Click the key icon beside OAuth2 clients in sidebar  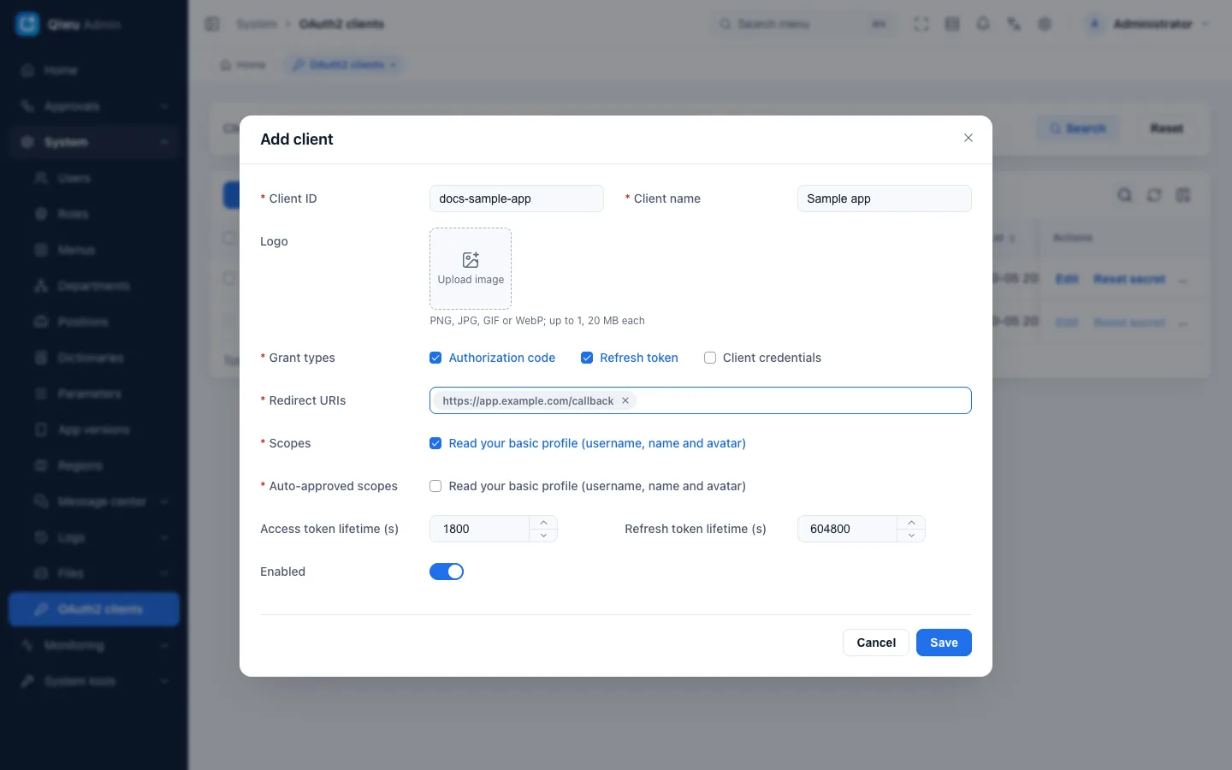tap(41, 609)
